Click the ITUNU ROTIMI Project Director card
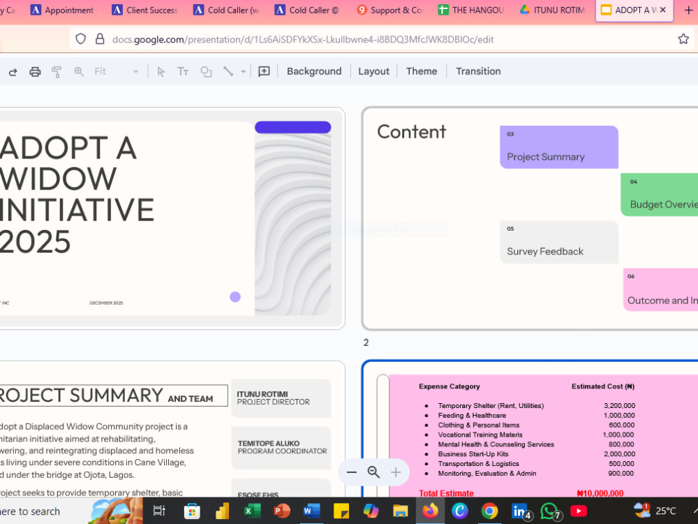The image size is (698, 524). pyautogui.click(x=281, y=398)
